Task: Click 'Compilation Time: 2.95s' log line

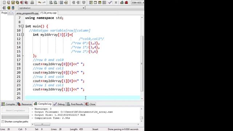Action: coord(51,118)
